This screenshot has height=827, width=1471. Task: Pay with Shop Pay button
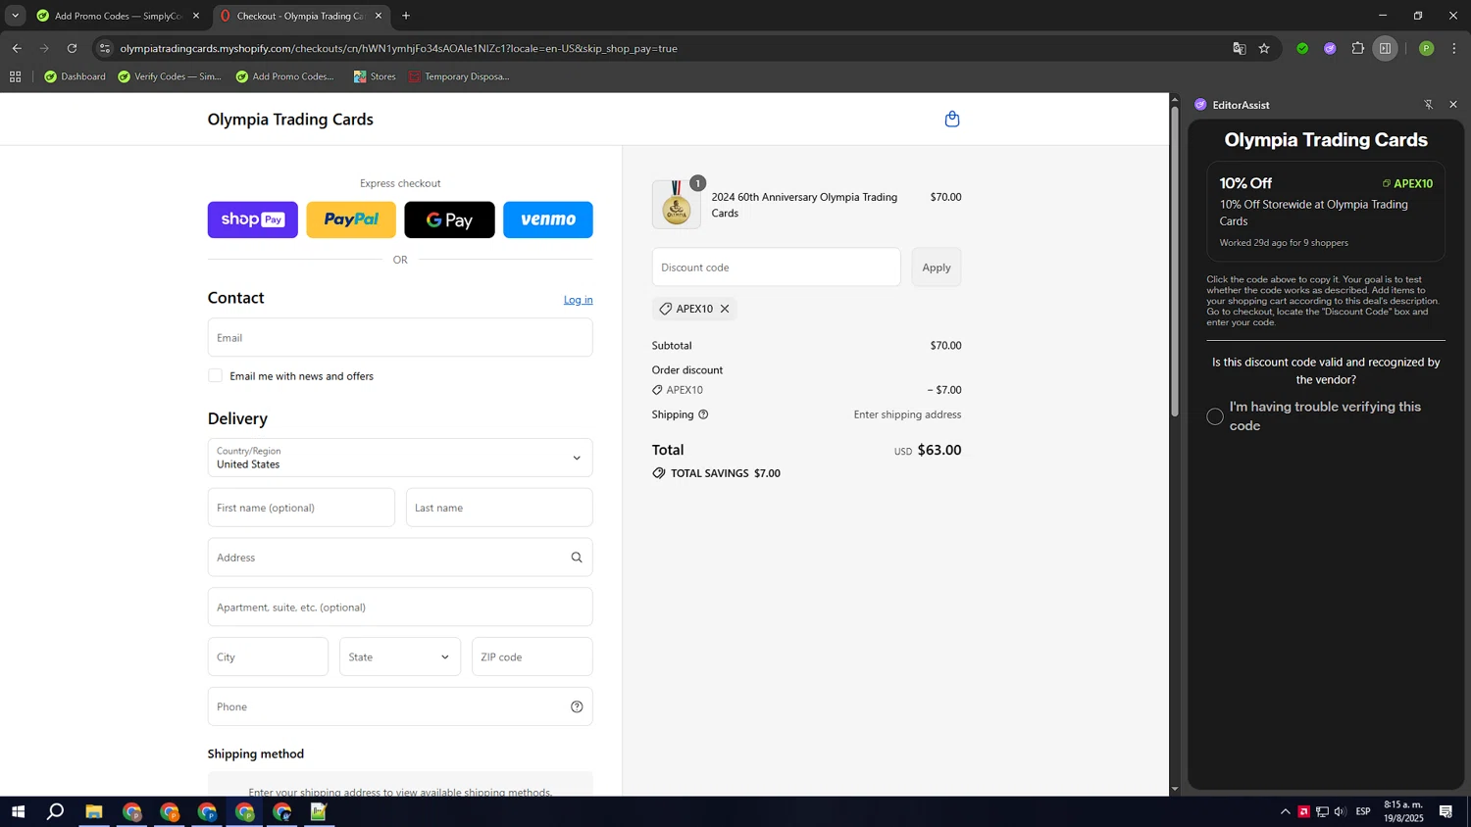[x=253, y=219]
